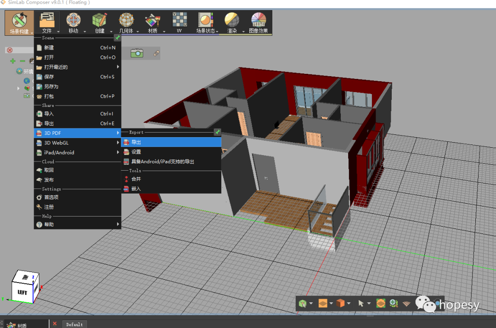
Task: Toggle the pin on Export submenu
Action: (217, 132)
